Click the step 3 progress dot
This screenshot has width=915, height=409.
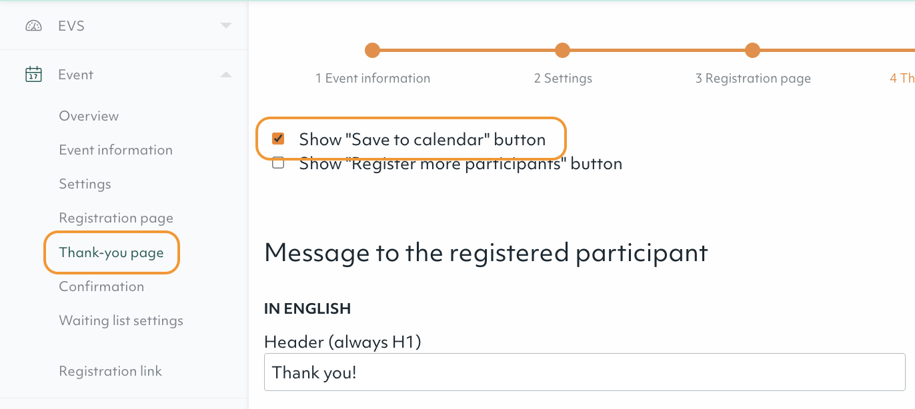tap(752, 50)
